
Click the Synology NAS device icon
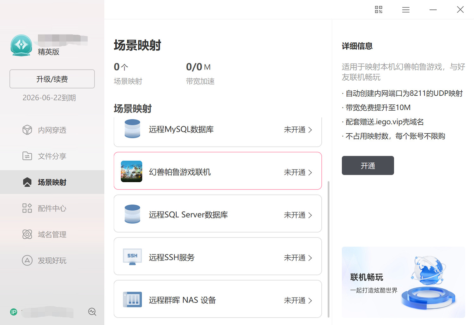pyautogui.click(x=132, y=299)
